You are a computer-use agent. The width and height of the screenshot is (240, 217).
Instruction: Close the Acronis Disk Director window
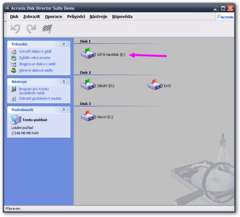[x=230, y=8]
